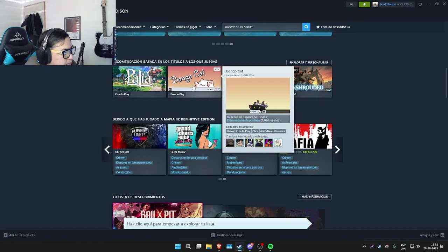Select the last carousel page dot at top
Viewport: 448px width, 252px height.
231,44
